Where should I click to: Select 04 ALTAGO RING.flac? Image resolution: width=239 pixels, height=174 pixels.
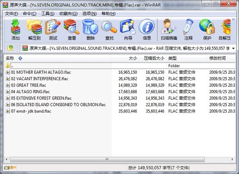[30, 92]
